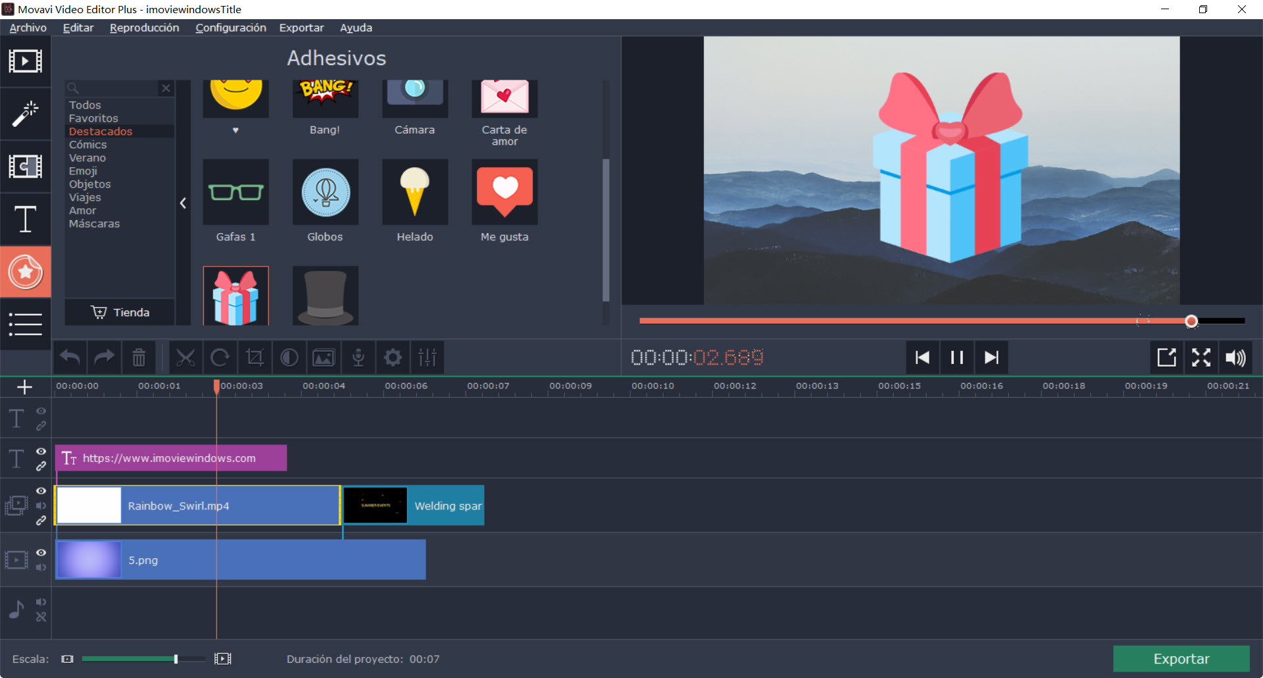1263x678 pixels.
Task: Mute the audio track
Action: coord(41,602)
